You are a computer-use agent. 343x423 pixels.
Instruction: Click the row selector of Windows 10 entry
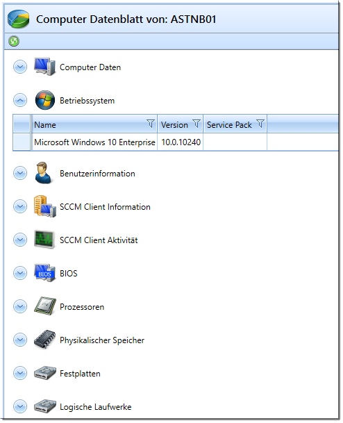(x=22, y=142)
